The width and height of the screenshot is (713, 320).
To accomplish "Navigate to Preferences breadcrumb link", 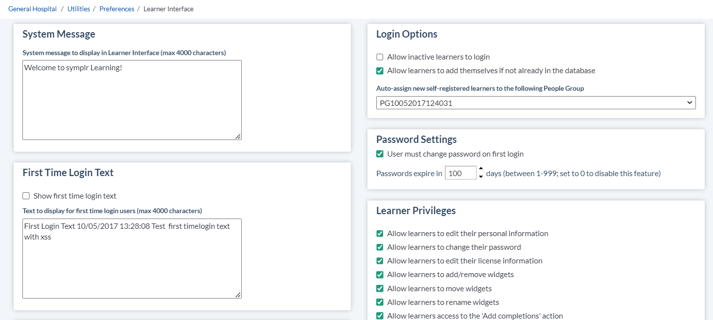I will coord(116,9).
